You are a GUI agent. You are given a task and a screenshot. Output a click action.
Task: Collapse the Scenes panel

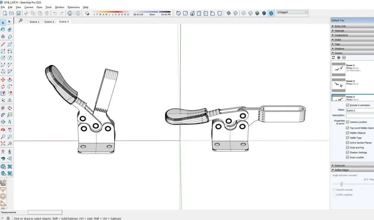(352, 53)
